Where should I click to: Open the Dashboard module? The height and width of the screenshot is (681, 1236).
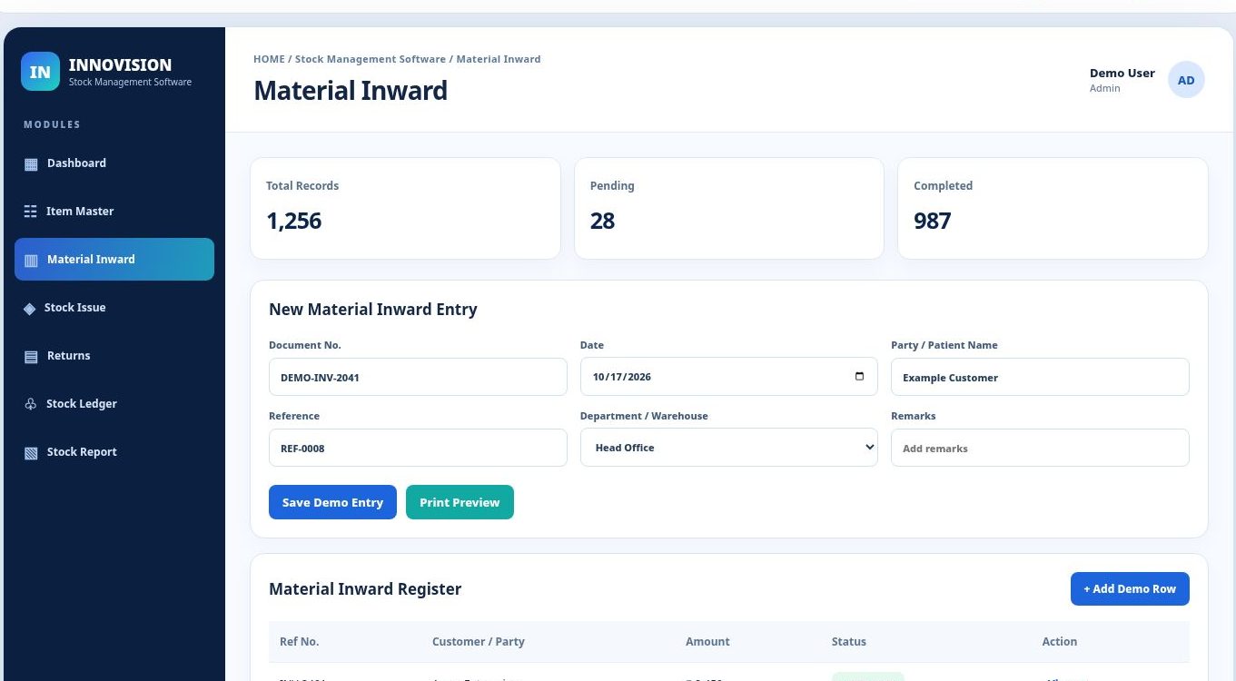[114, 163]
